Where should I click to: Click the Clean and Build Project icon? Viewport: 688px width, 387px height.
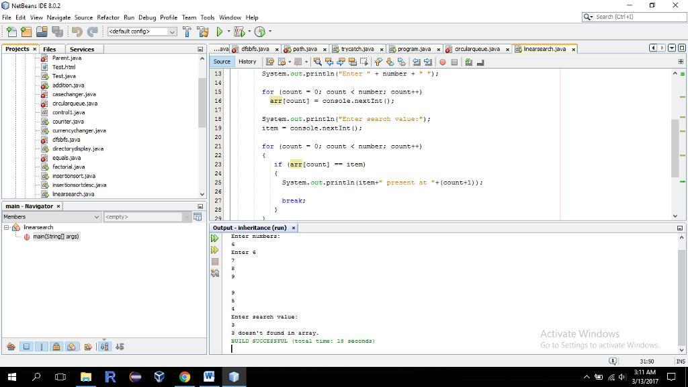(x=202, y=32)
